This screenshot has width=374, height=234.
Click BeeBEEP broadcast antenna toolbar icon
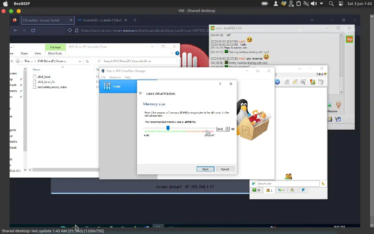(277, 82)
